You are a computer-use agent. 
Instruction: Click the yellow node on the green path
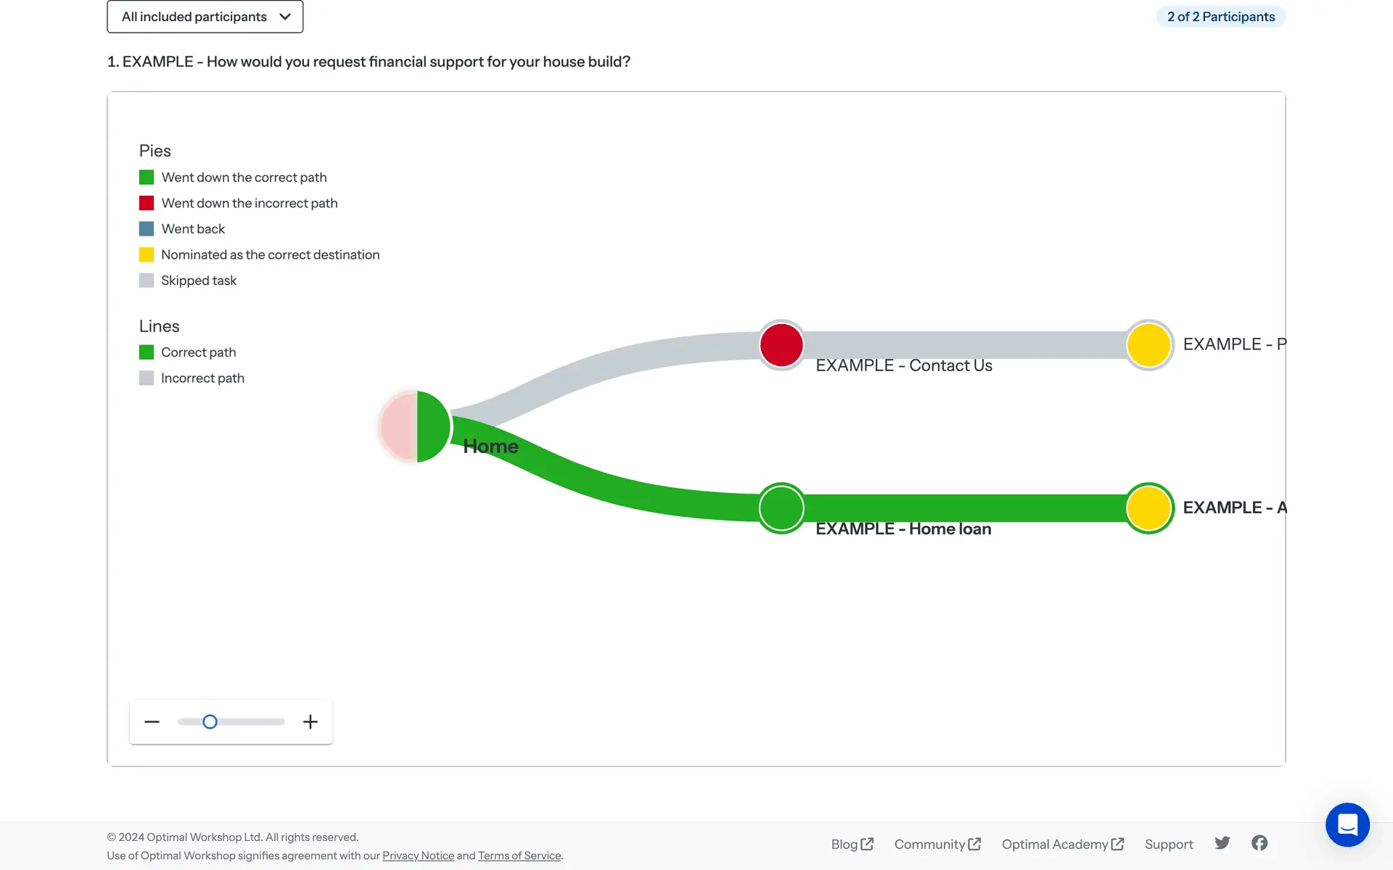1149,508
